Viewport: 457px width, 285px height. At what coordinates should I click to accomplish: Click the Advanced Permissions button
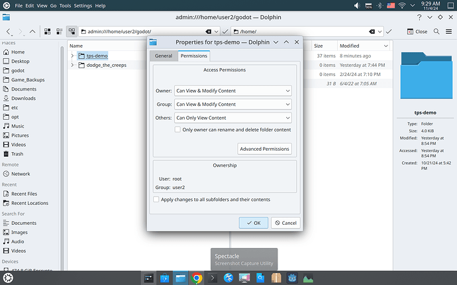(264, 149)
